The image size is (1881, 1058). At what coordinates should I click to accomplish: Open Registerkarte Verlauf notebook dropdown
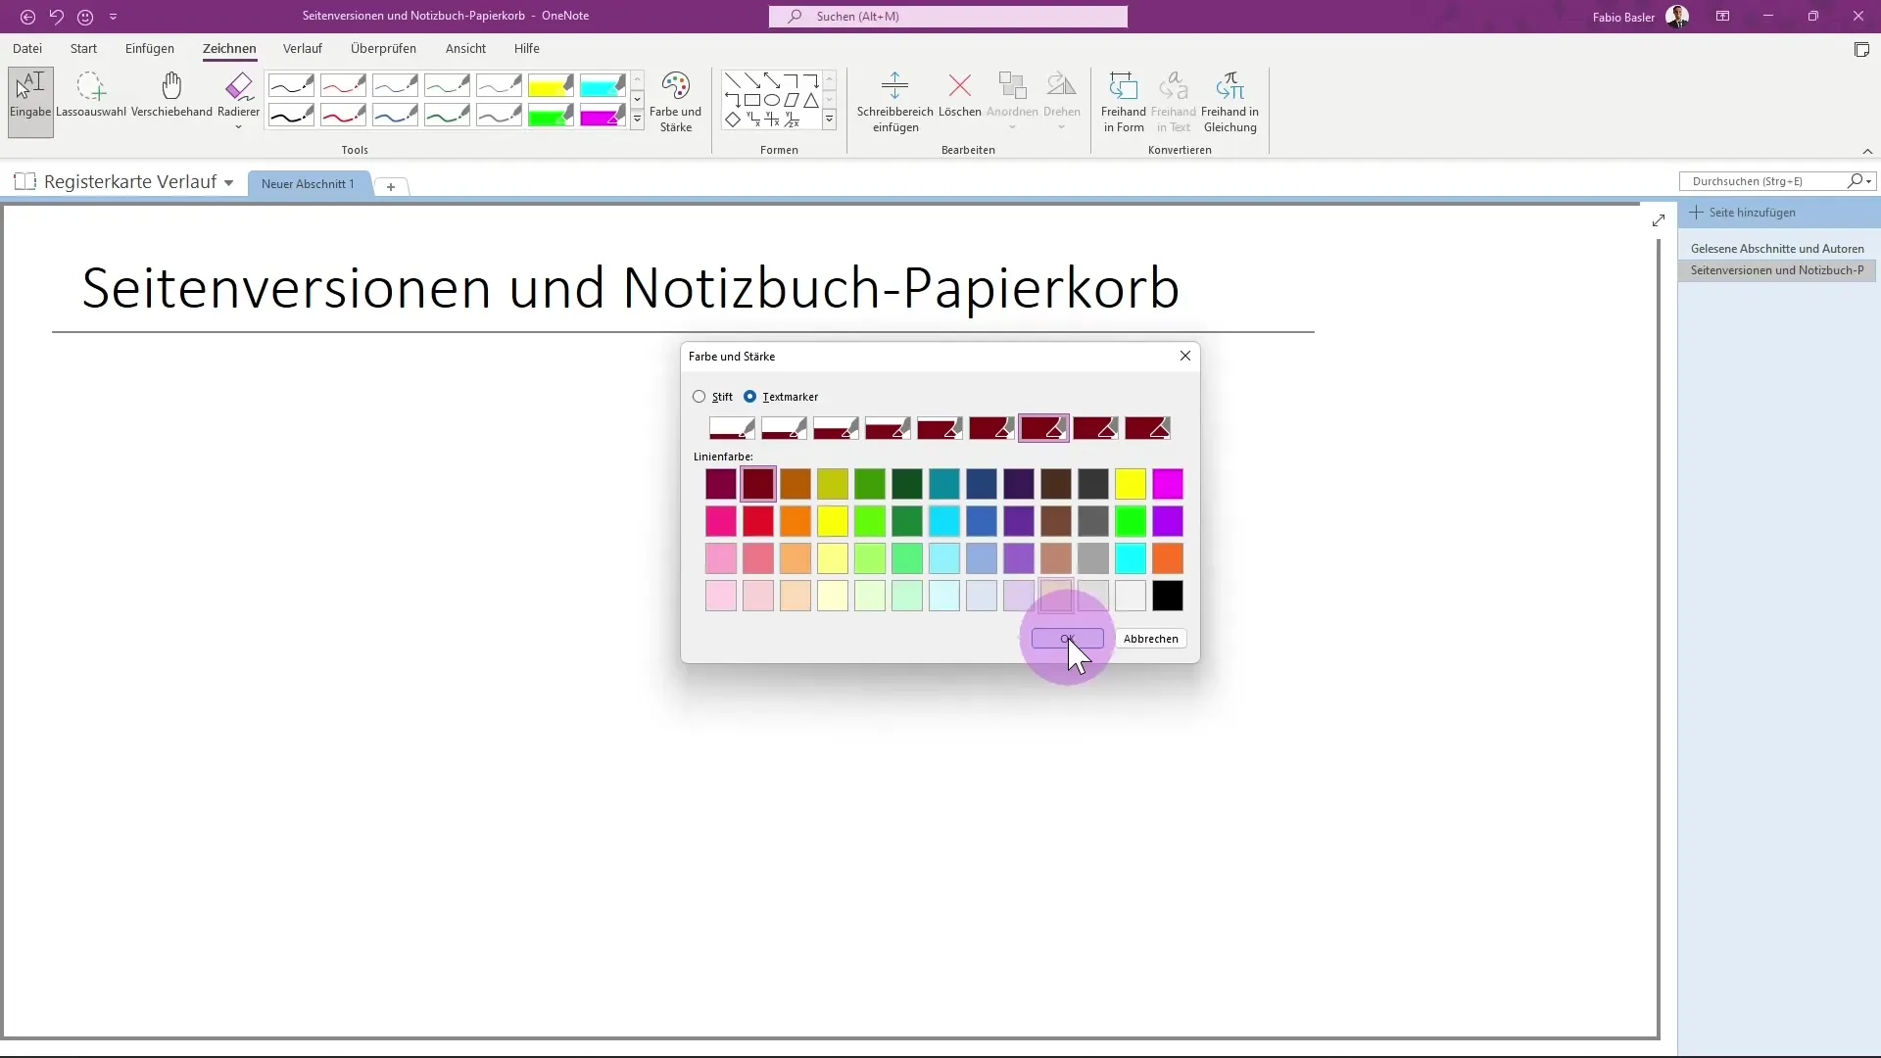click(x=228, y=183)
